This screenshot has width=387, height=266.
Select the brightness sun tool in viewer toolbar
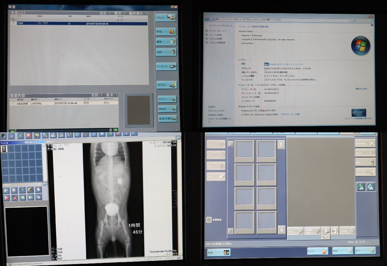pos(37,135)
